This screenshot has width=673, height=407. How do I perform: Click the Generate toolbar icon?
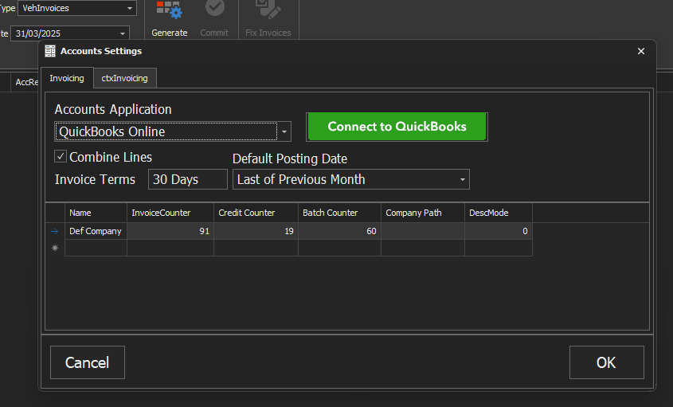[169, 10]
